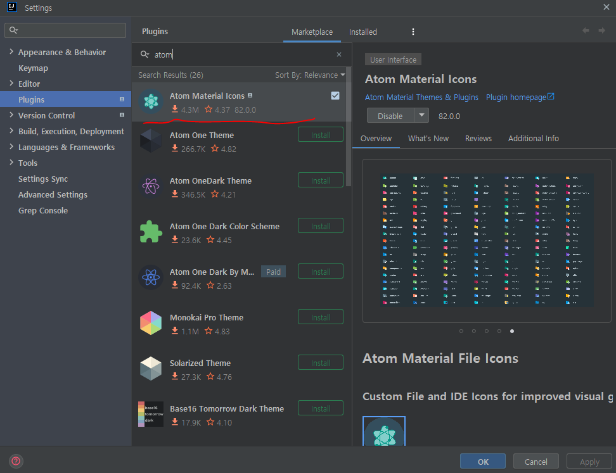
Task: Click the OK button
Action: coord(483,461)
